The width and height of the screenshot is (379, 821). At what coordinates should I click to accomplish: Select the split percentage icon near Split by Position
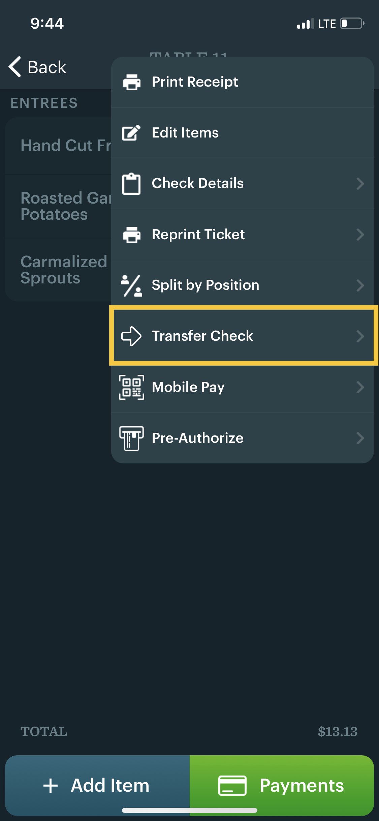[131, 285]
